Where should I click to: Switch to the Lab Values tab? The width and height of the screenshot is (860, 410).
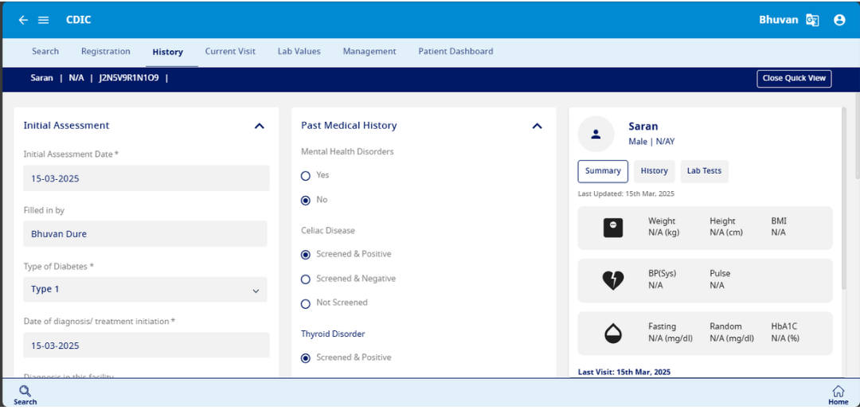299,52
